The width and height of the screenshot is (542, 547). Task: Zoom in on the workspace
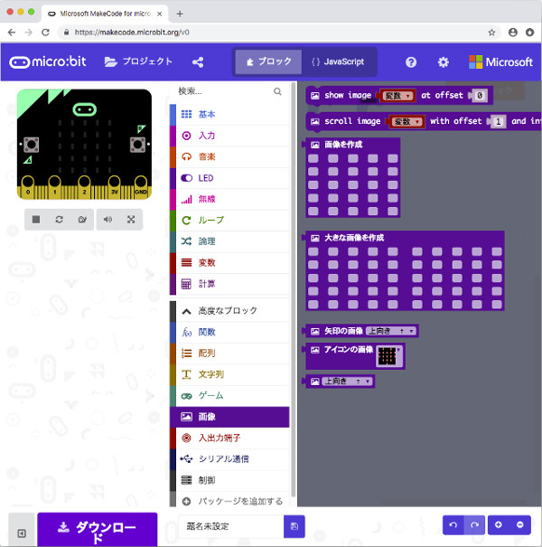tap(498, 524)
